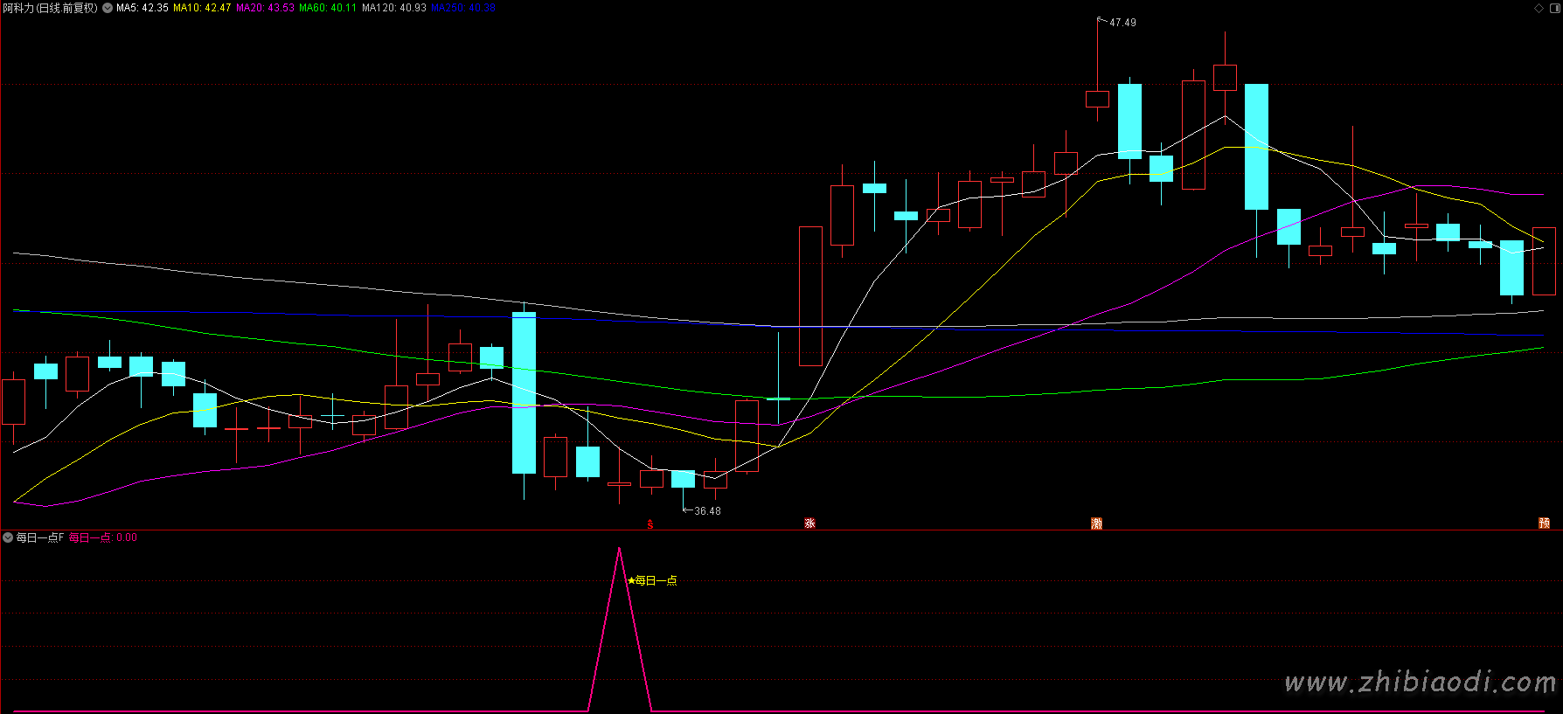Open the dropdown arrow beside 每日一点F
1563x714 pixels.
click(8, 537)
